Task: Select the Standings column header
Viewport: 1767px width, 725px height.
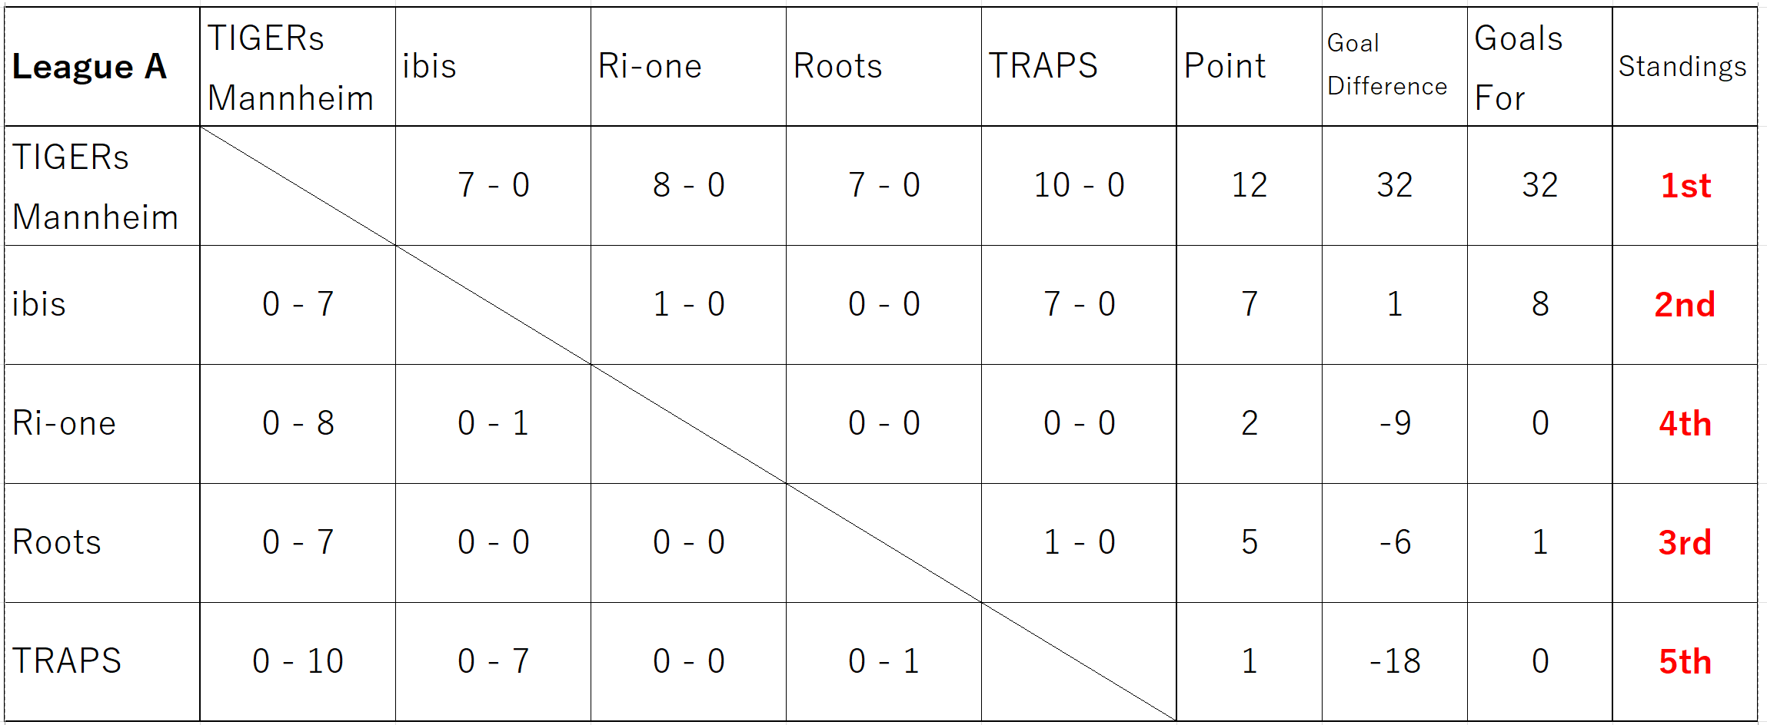Action: [1685, 67]
